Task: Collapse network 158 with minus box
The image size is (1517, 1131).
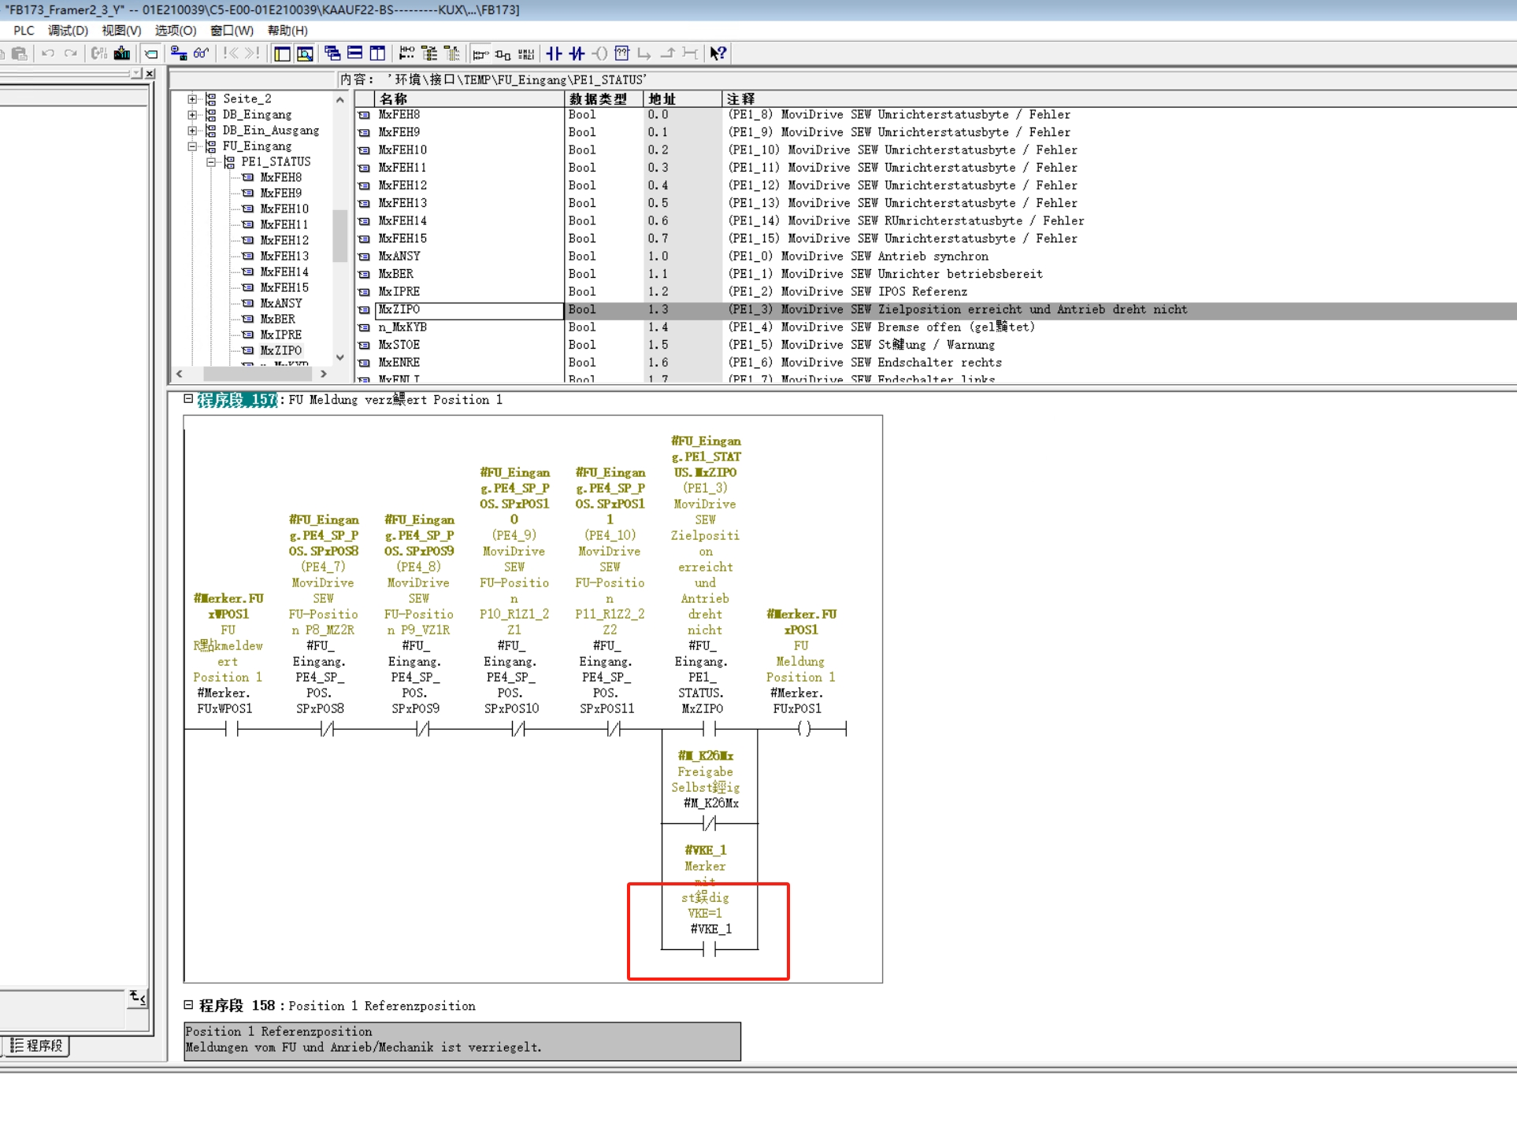Action: click(188, 1005)
